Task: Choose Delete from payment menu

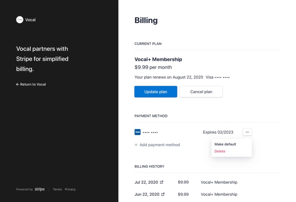Action: point(220,151)
